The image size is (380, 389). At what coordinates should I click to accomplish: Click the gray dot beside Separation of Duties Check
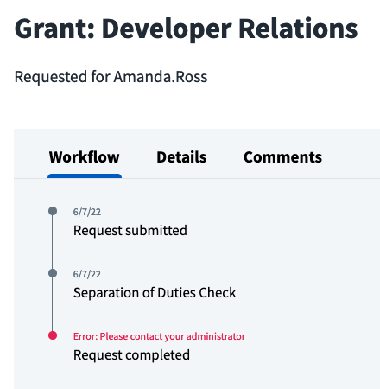pyautogui.click(x=53, y=273)
